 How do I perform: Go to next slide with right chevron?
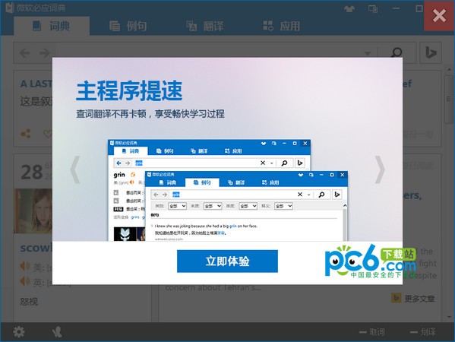coord(380,169)
